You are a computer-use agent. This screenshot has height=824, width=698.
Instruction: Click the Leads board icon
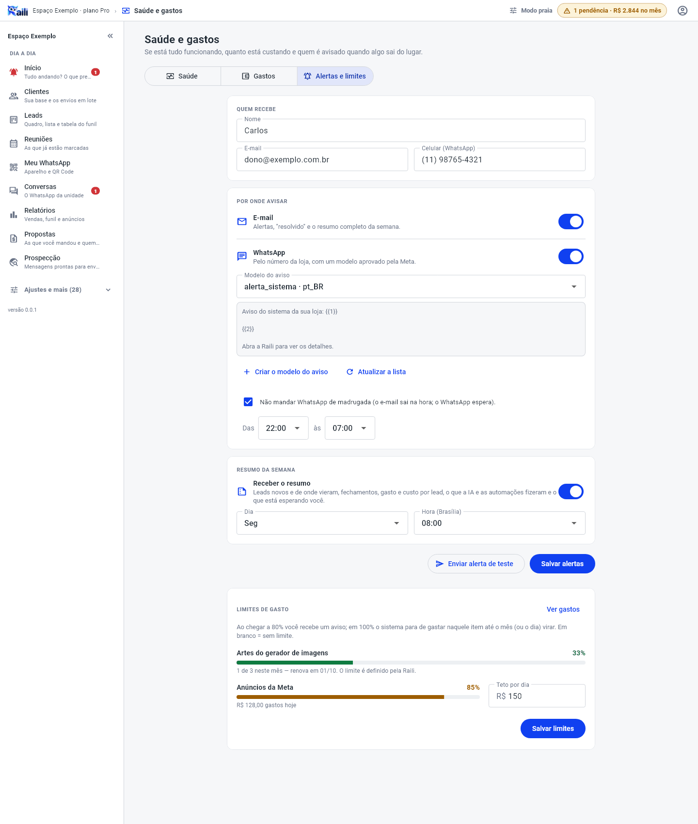click(14, 119)
